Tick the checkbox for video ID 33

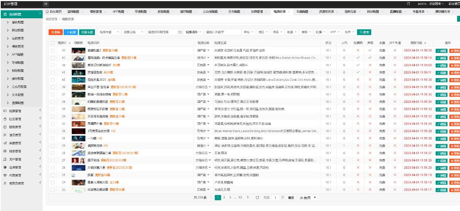53,50
